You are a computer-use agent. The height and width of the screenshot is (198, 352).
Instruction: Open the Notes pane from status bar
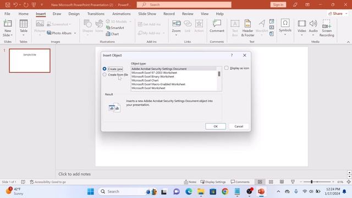(190, 182)
